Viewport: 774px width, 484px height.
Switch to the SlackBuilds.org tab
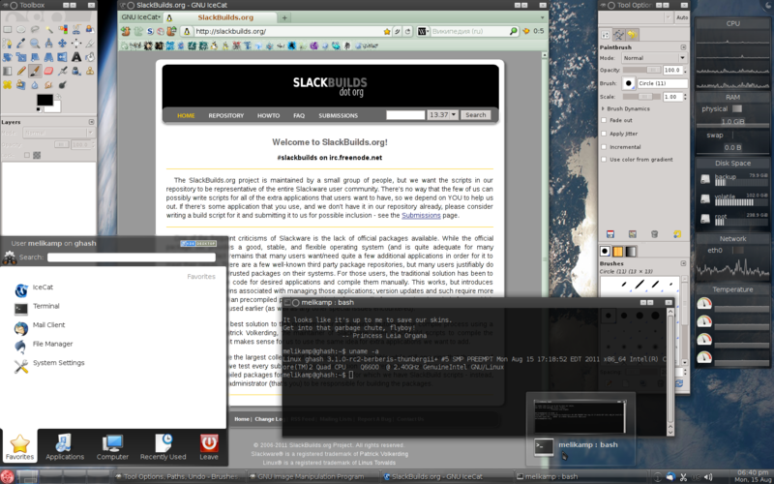click(221, 17)
